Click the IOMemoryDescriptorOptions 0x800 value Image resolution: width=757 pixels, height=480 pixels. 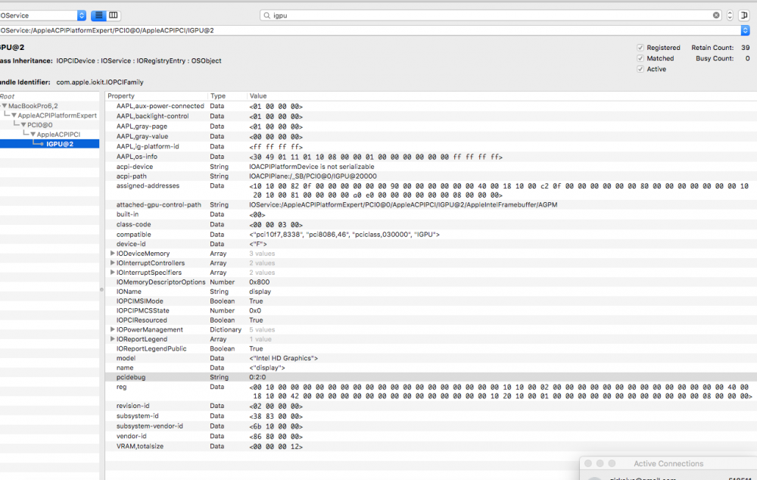259,282
